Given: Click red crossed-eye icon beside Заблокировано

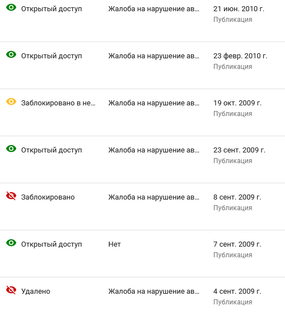Looking at the screenshot, I should coord(11,196).
